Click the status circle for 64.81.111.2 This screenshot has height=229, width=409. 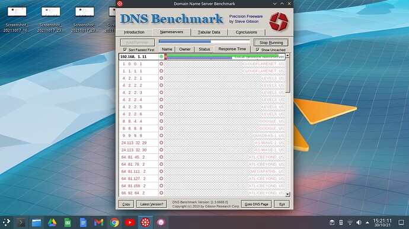click(161, 172)
